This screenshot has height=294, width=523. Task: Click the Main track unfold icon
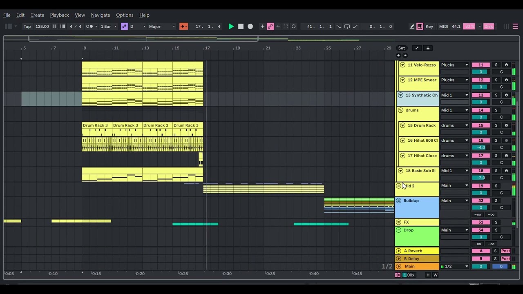(398, 266)
